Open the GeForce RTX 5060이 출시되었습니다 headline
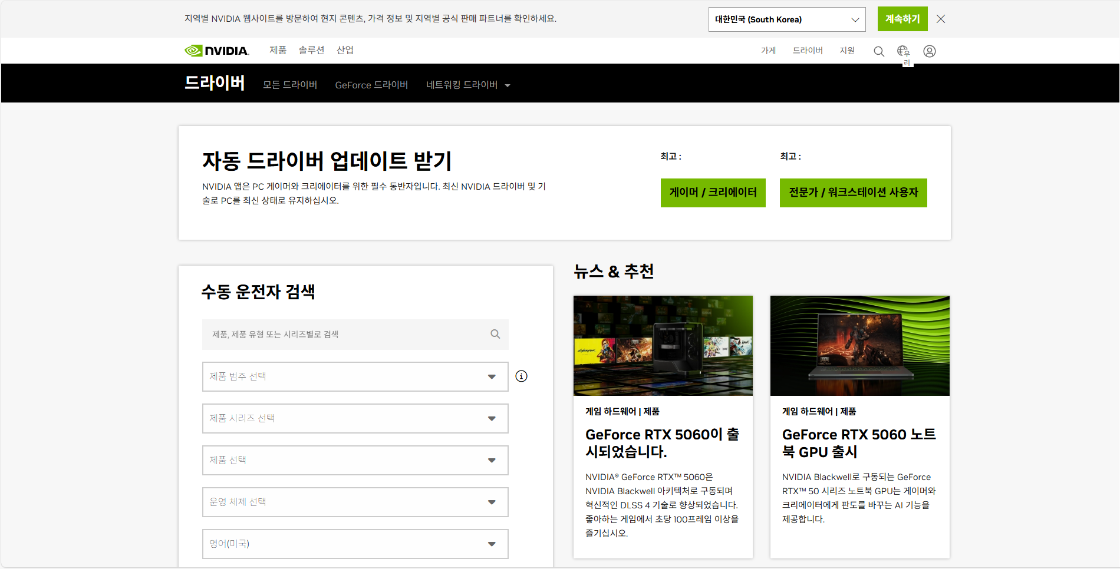Image resolution: width=1120 pixels, height=569 pixels. pos(663,443)
